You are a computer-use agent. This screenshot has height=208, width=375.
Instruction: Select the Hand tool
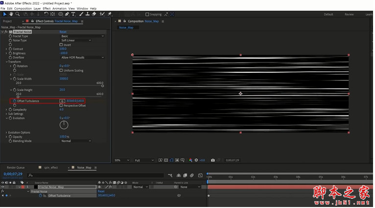(x=11, y=14)
